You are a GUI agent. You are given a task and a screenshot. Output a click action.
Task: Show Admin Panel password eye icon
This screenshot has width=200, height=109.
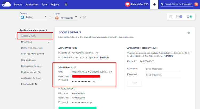94,82
